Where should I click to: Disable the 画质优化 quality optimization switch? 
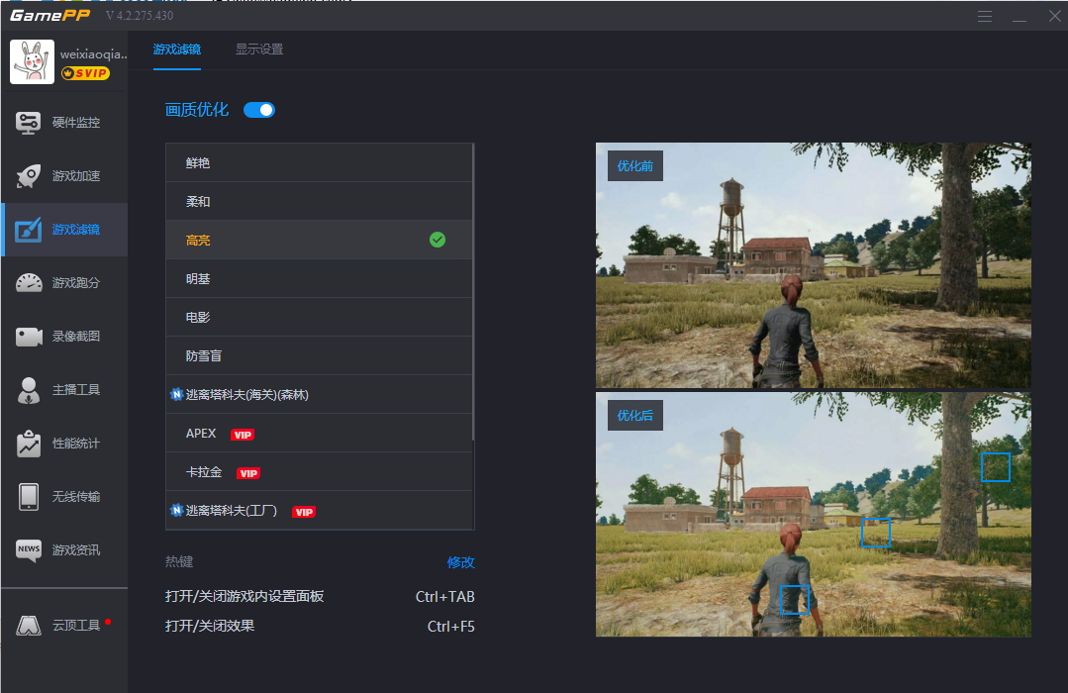coord(258,110)
